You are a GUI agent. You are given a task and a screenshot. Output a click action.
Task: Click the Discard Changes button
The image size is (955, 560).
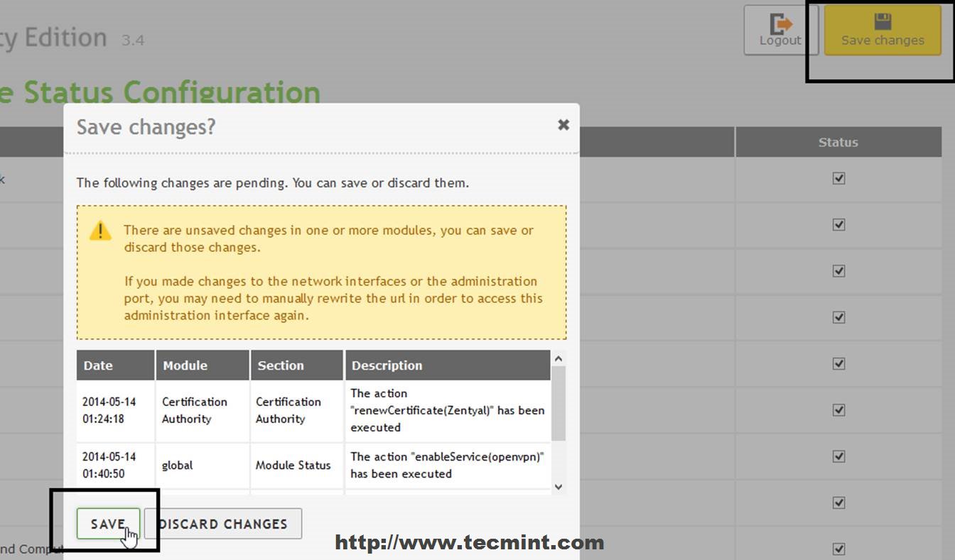click(x=224, y=524)
